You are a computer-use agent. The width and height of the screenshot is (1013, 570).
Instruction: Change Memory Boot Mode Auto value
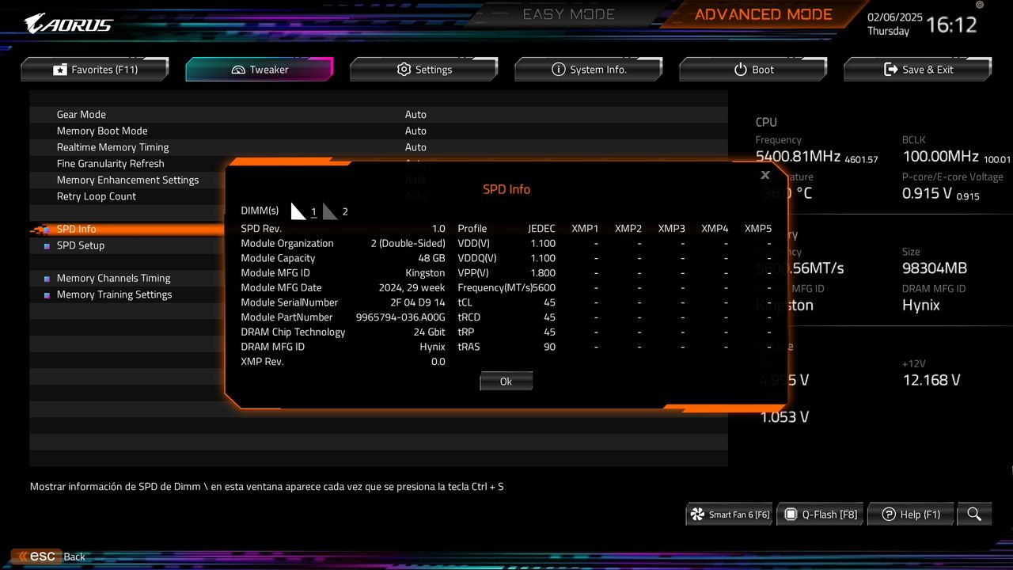(x=415, y=131)
